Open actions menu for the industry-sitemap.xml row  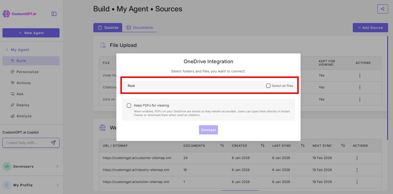(x=357, y=170)
